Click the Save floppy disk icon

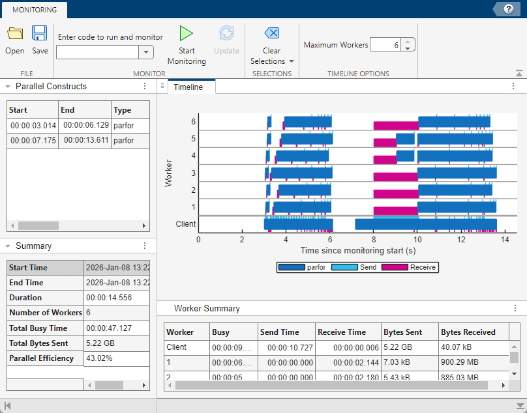[x=40, y=34]
